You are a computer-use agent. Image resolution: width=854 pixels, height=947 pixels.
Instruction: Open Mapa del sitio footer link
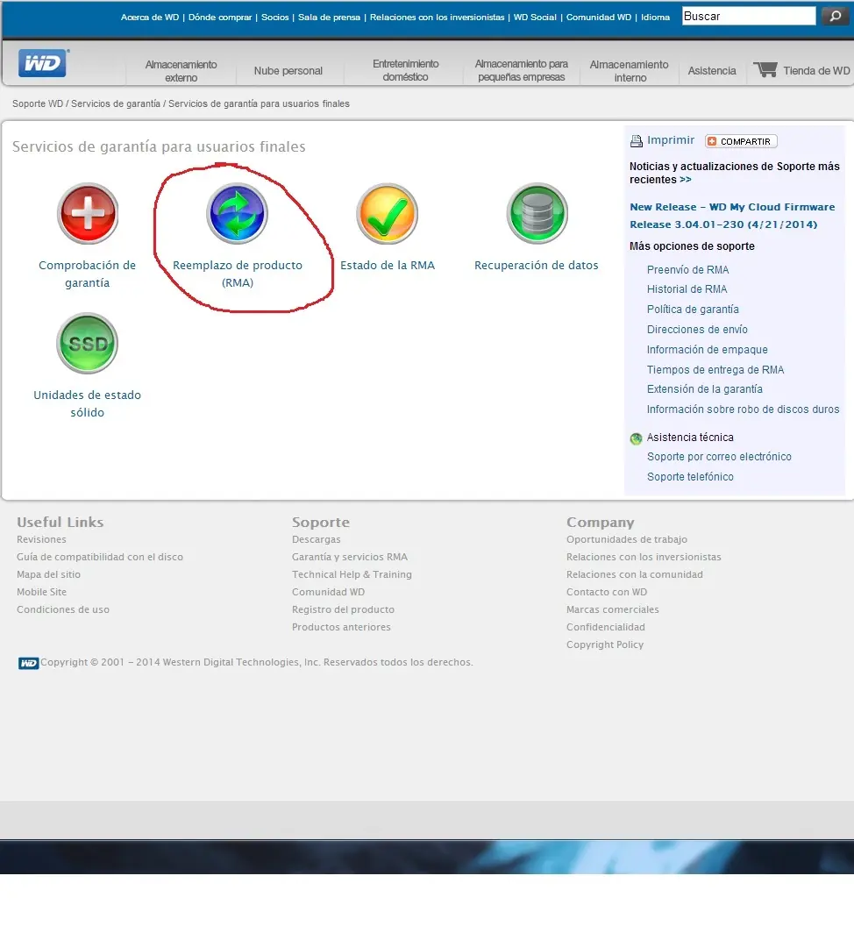[x=48, y=574]
